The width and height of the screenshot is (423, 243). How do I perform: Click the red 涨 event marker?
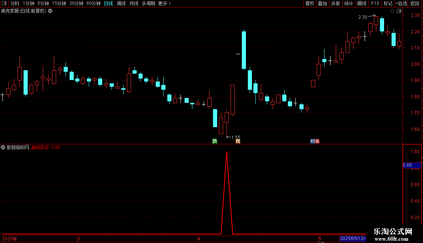click(x=317, y=141)
